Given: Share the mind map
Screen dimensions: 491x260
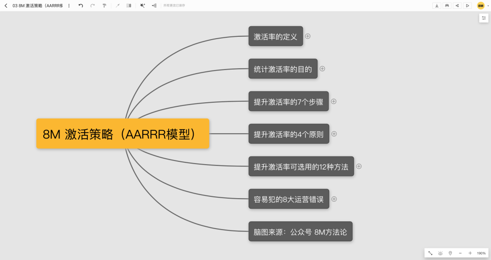Looking at the screenshot, I should (x=457, y=5).
